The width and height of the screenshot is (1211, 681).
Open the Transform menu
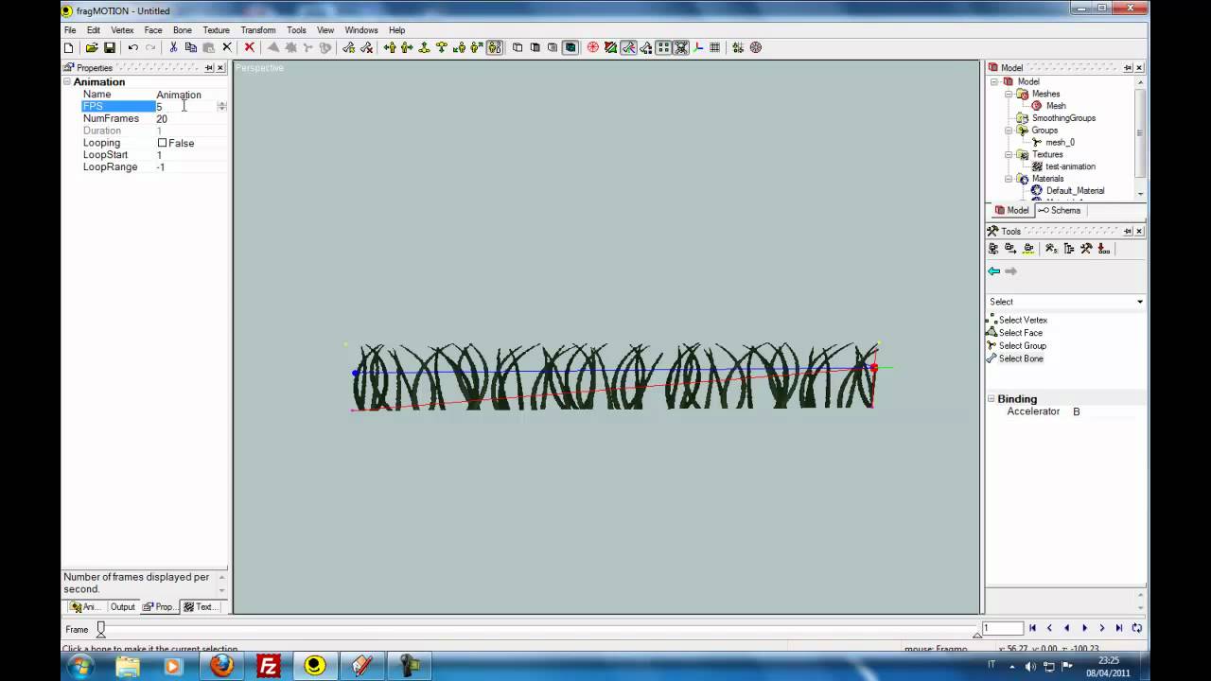(x=257, y=30)
